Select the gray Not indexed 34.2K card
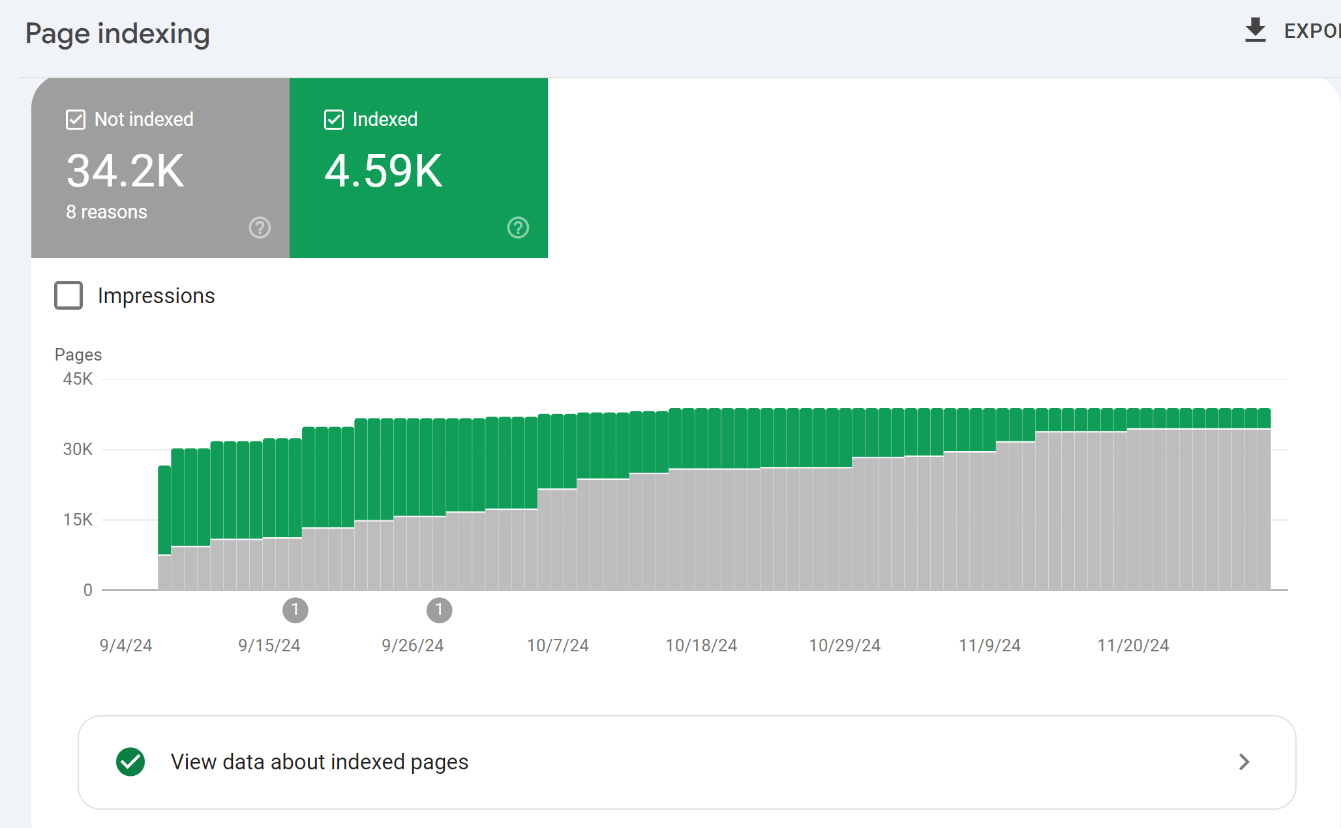1341x828 pixels. coord(160,168)
